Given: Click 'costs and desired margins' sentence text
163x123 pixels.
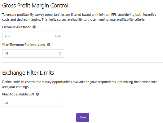Looking at the screenshot, I should click(x=21, y=20).
